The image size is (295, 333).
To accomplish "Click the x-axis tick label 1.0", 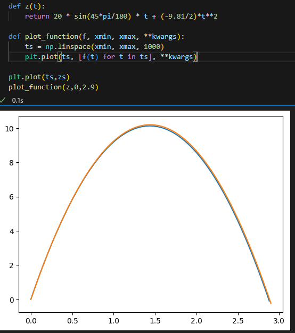I will [114, 321].
